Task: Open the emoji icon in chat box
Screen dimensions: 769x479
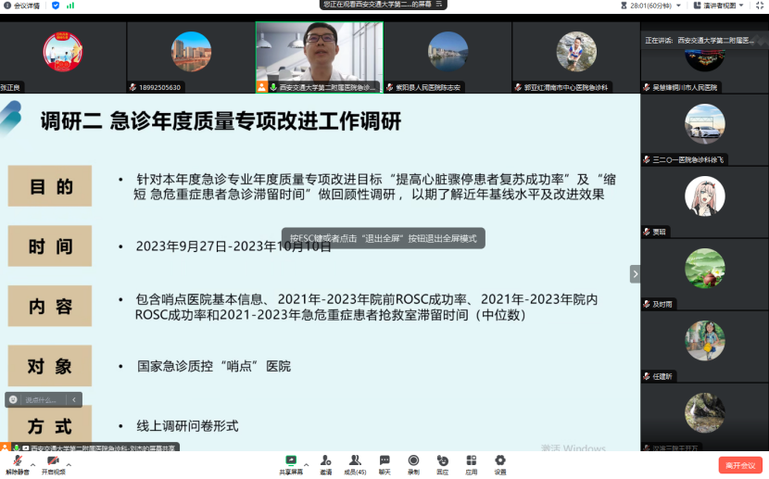Action: tap(13, 399)
